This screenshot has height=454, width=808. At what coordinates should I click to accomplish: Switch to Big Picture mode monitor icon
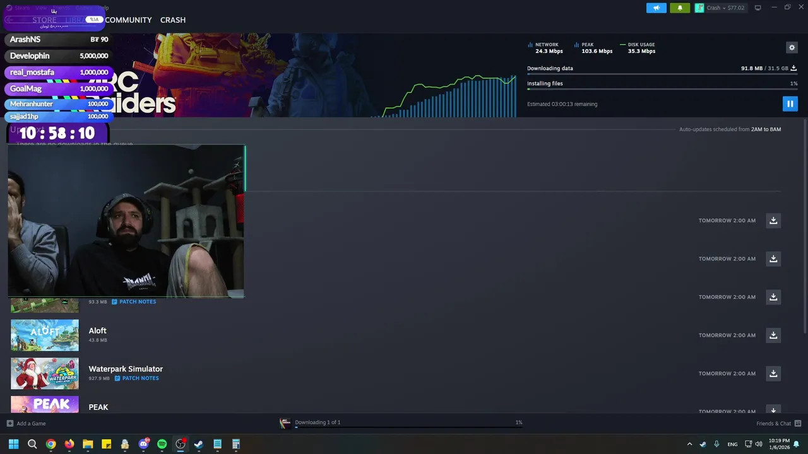(757, 8)
